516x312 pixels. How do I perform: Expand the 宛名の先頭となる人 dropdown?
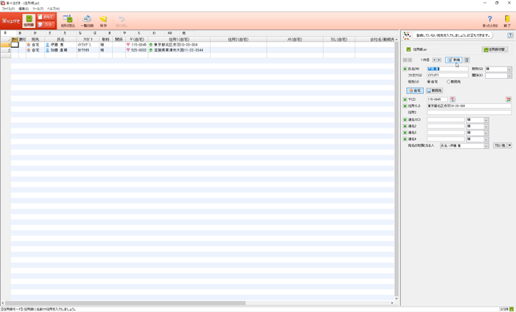click(x=486, y=146)
